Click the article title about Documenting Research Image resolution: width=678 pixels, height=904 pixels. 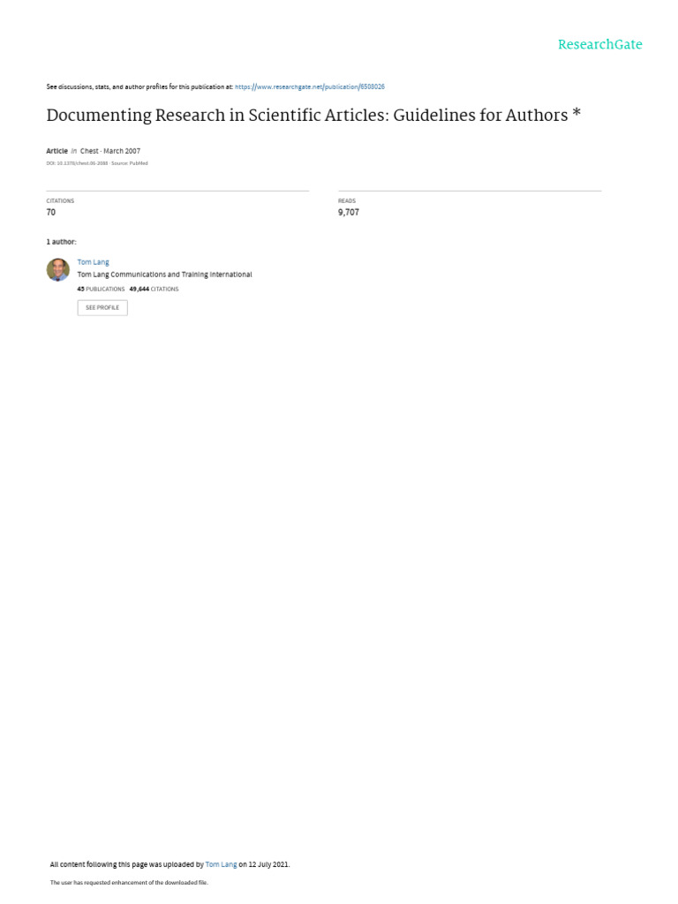point(313,116)
